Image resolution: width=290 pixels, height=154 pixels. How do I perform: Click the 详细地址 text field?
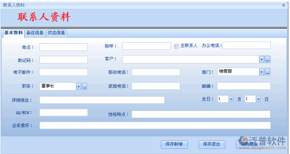pyautogui.click(x=102, y=100)
